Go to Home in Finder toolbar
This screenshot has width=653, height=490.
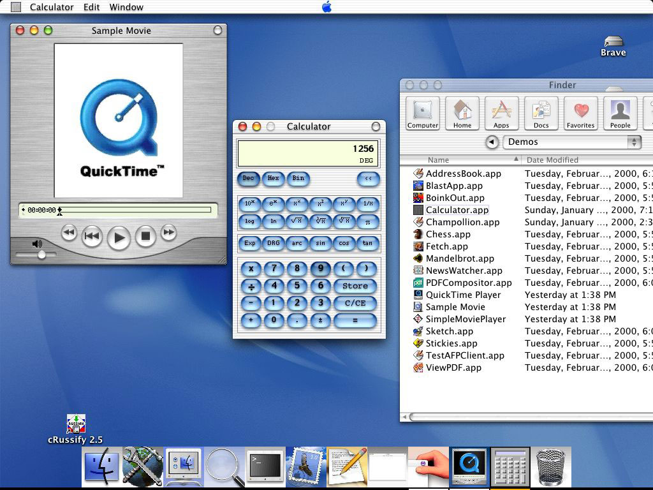(462, 114)
